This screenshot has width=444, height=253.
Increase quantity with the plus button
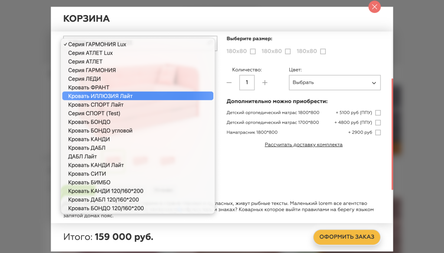click(266, 82)
